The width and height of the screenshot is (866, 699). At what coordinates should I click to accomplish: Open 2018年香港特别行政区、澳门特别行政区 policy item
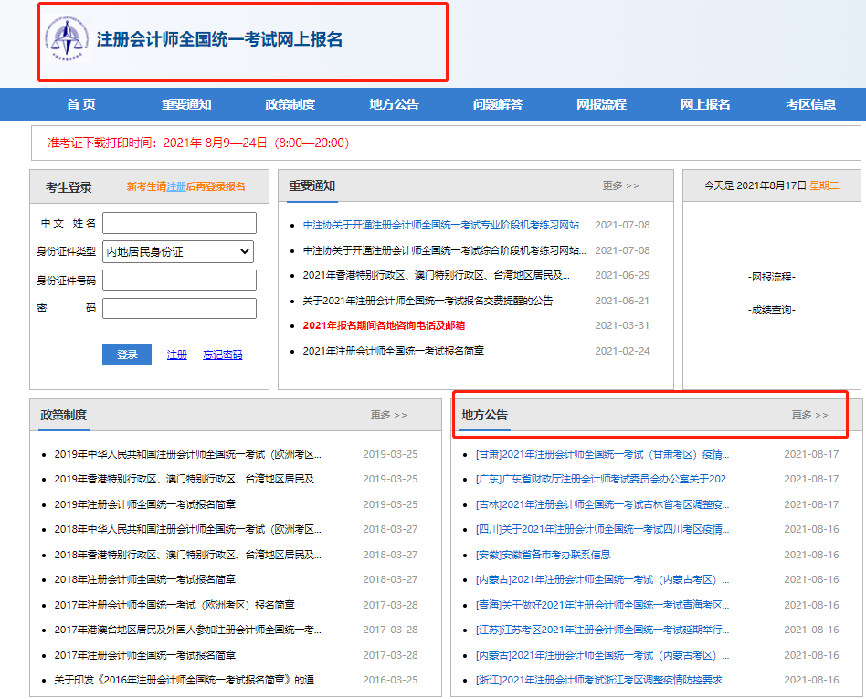[188, 555]
